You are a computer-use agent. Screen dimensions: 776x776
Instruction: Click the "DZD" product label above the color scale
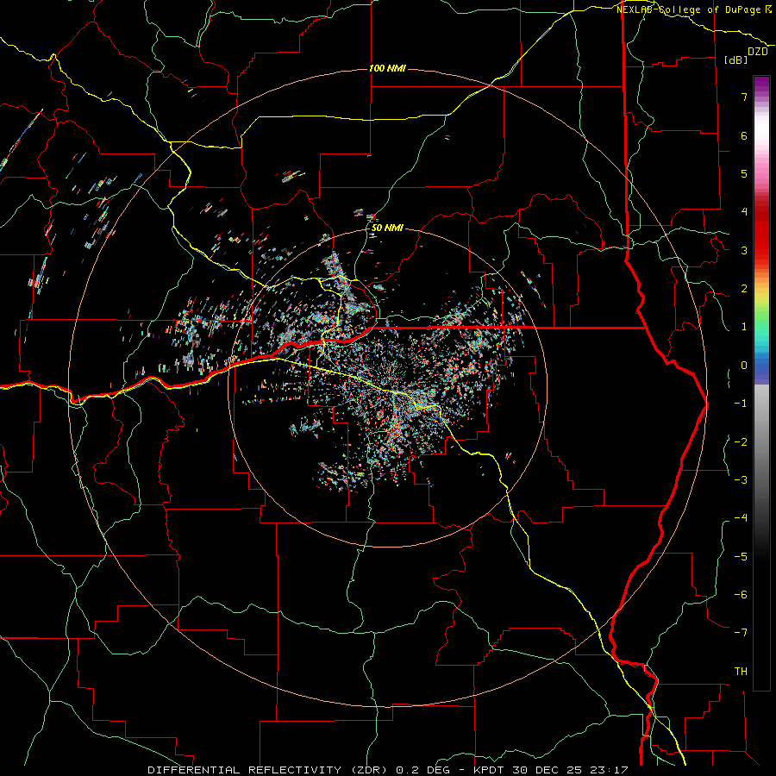point(758,52)
